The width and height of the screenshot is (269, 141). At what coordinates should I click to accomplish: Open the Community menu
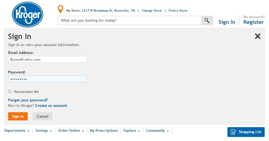coord(157,131)
